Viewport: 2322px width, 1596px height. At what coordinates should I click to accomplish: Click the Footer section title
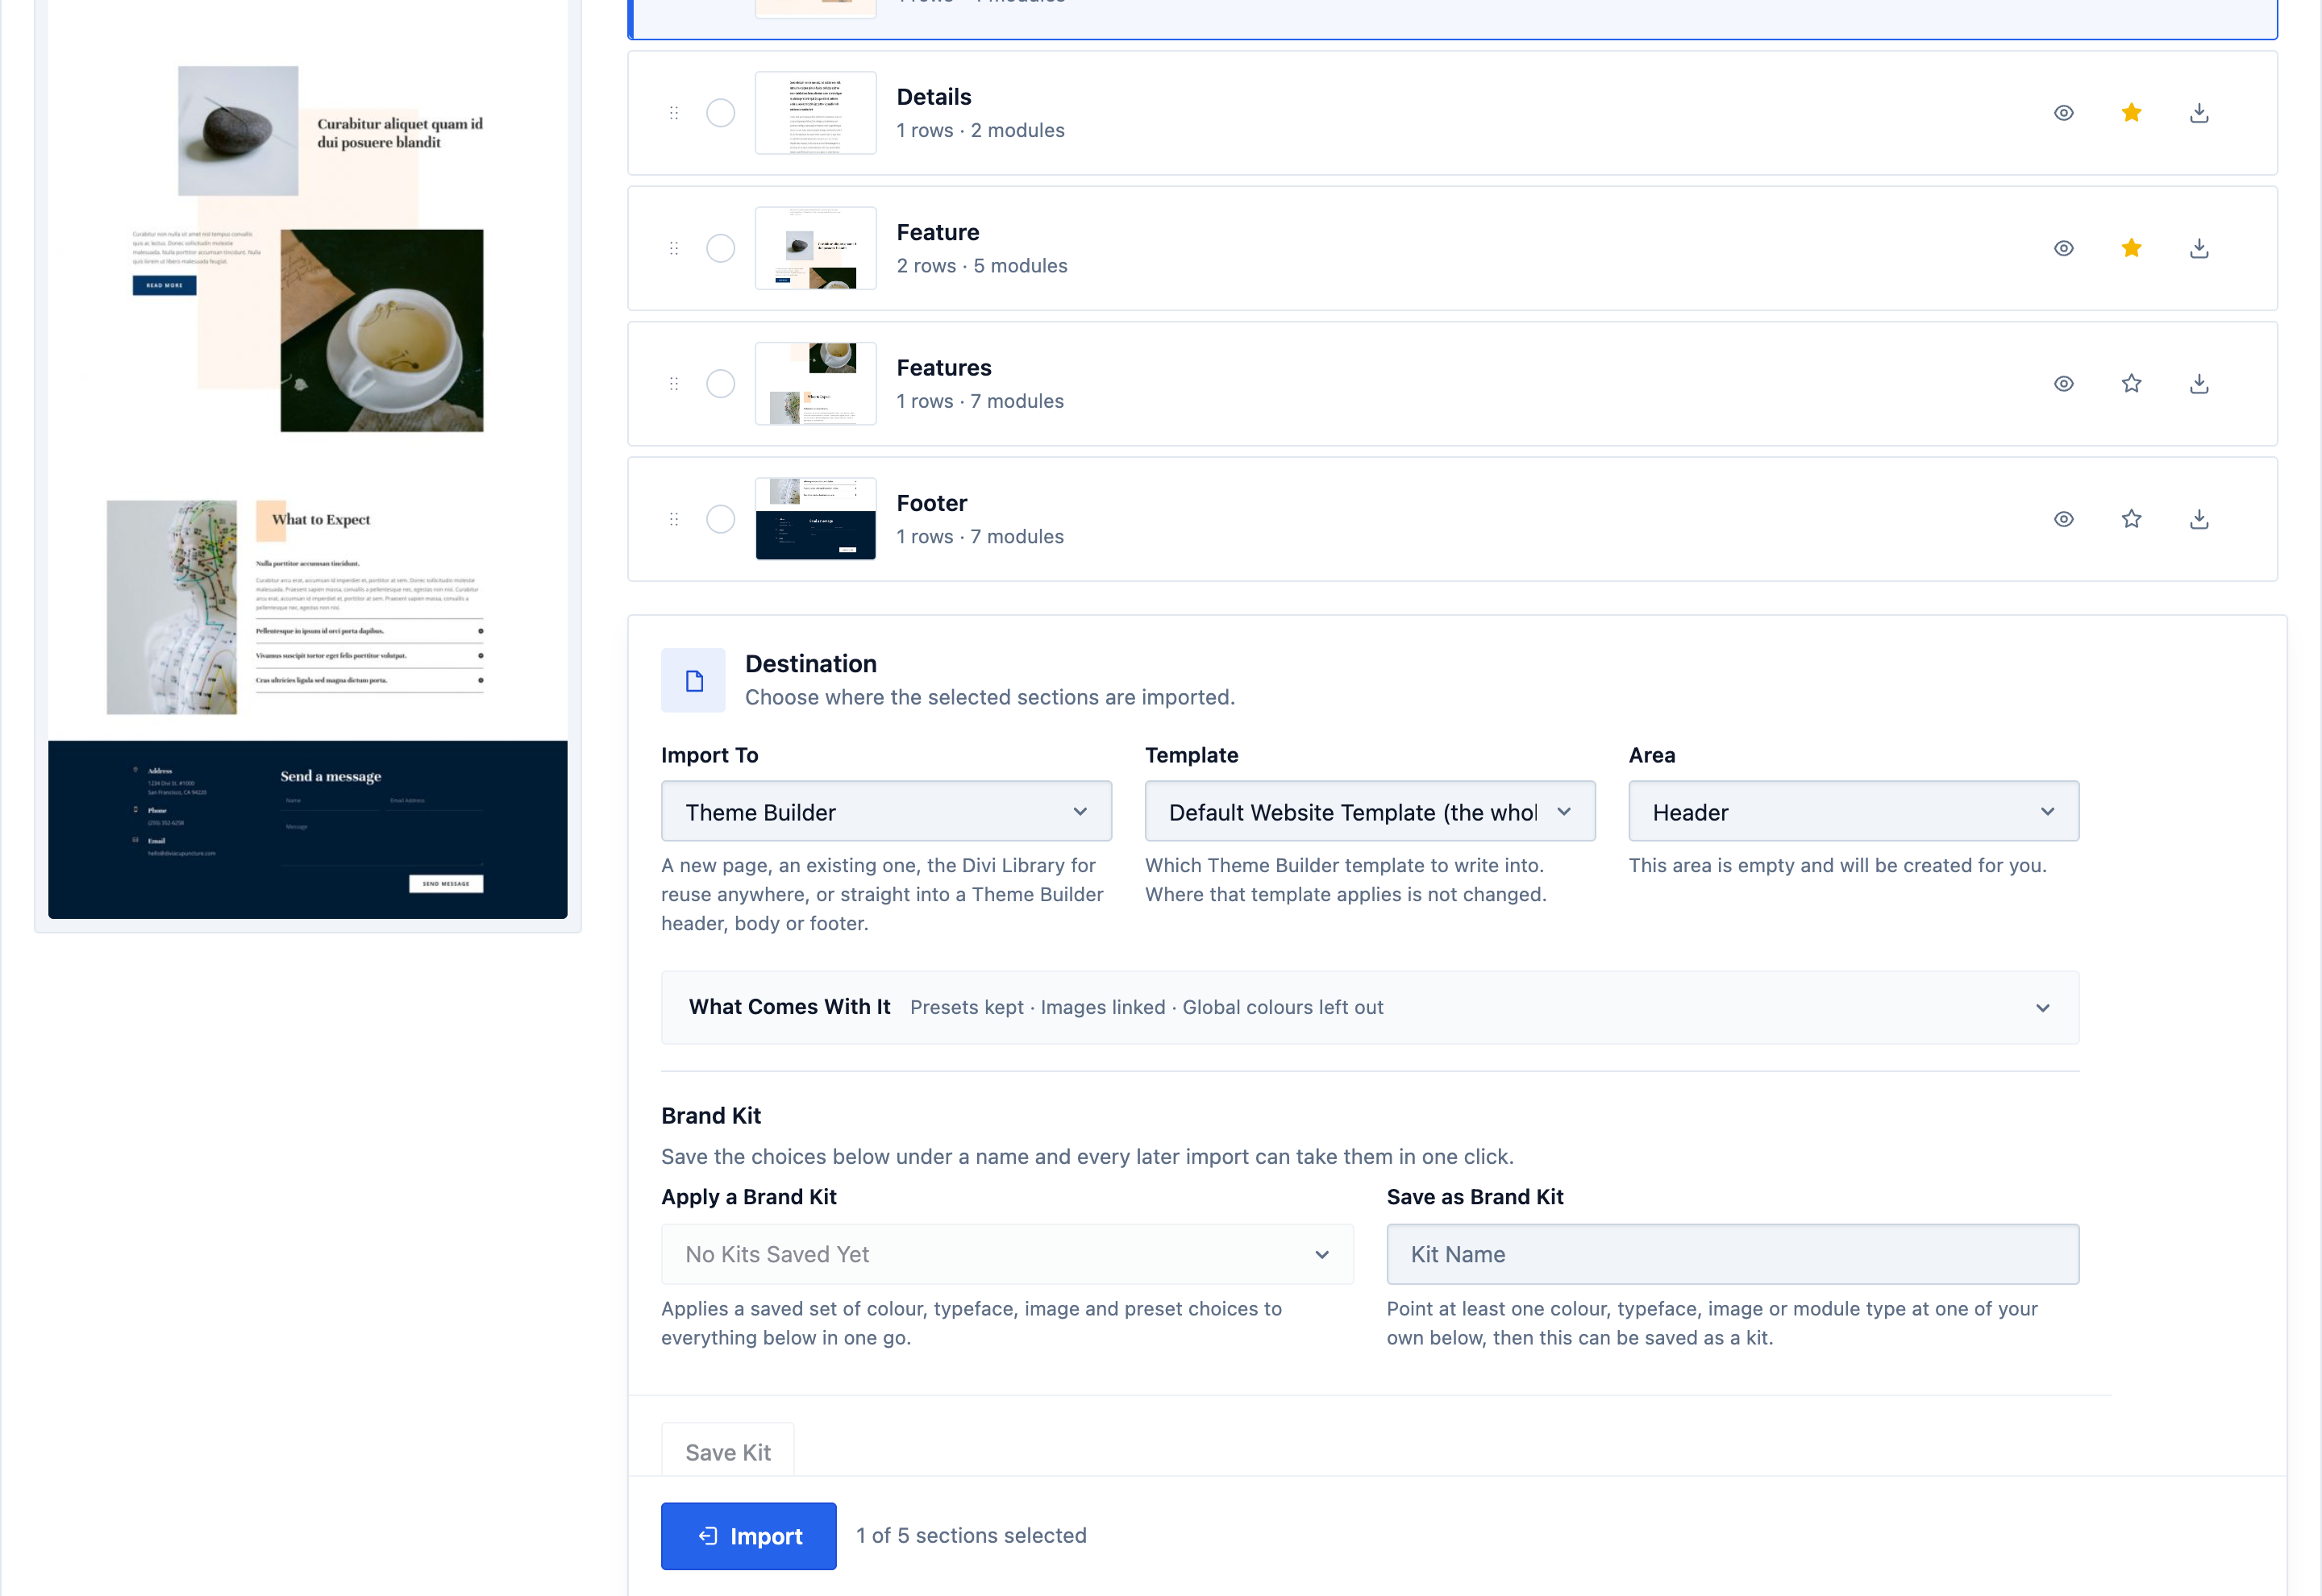coord(932,503)
